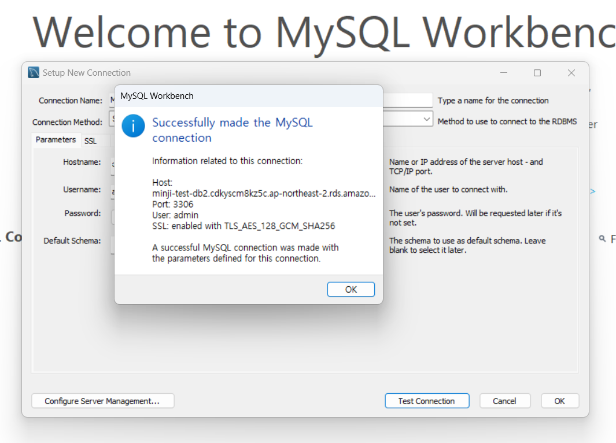The height and width of the screenshot is (443, 616).
Task: Click the 'User: admin' text
Action: [175, 215]
